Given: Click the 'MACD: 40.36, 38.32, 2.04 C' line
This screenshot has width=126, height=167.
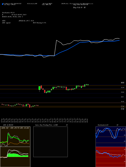Looking at the screenshot, I should [x=13, y=17].
